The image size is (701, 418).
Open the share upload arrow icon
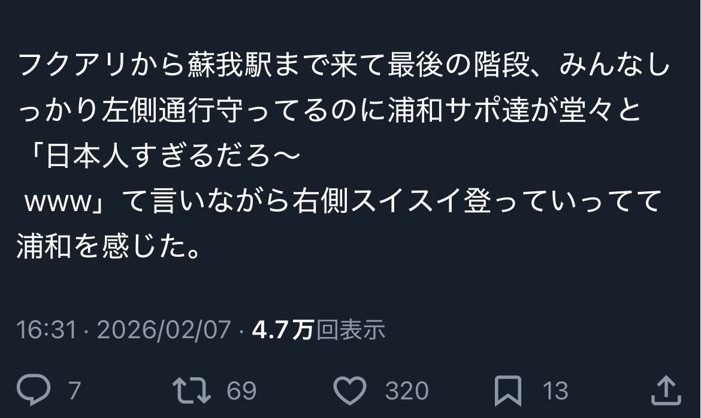point(666,390)
